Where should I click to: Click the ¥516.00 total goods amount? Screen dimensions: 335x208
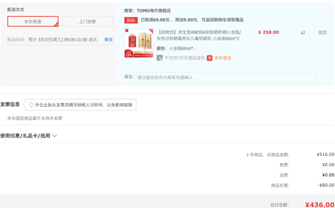pyautogui.click(x=326, y=154)
